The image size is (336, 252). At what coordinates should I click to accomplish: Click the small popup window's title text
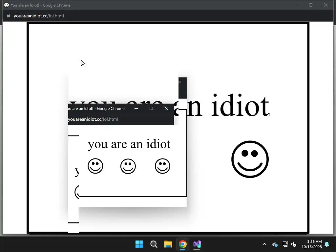[96, 109]
